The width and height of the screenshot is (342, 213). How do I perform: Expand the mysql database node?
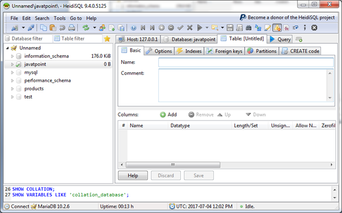12,72
